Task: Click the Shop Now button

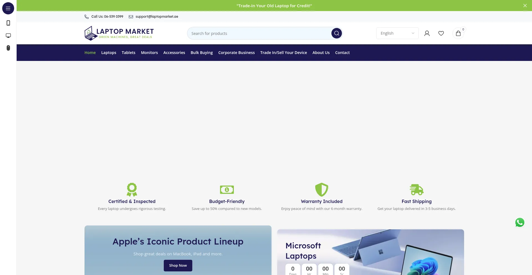Action: tap(178, 265)
